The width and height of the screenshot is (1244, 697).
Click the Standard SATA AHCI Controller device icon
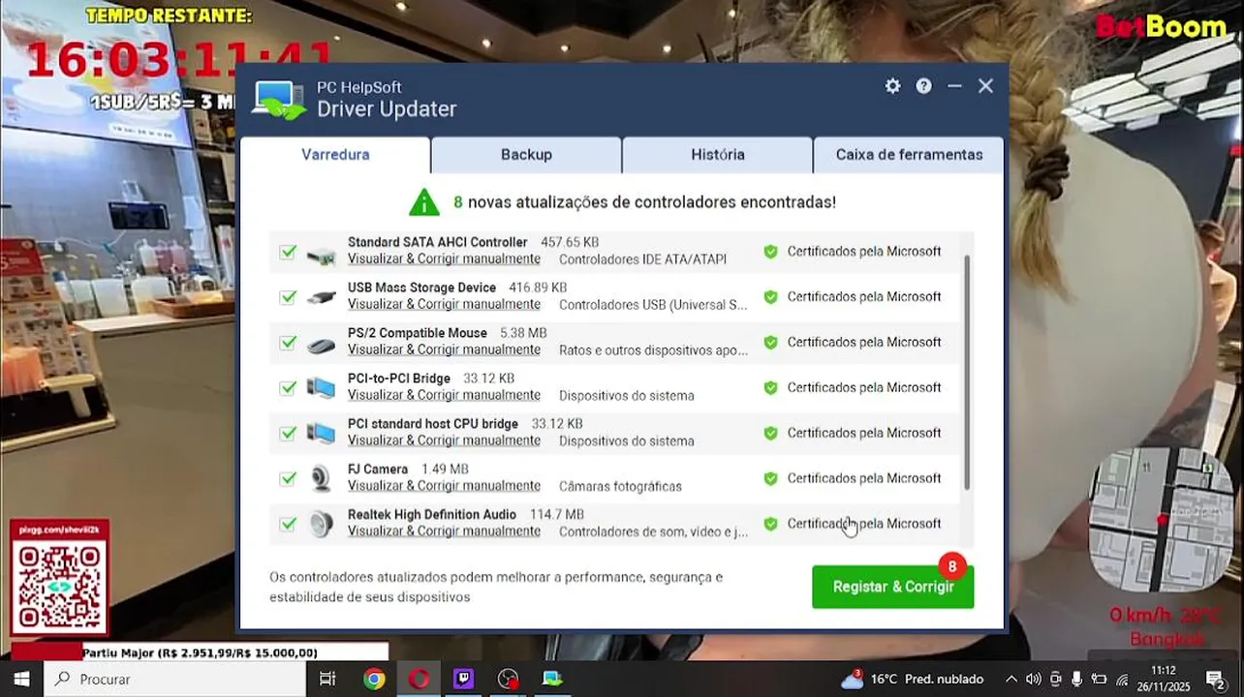[x=321, y=256]
